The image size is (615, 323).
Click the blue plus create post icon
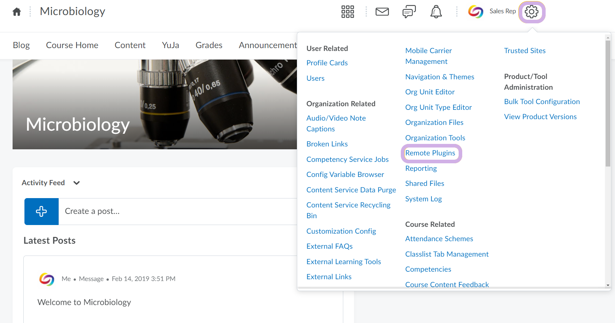point(41,211)
